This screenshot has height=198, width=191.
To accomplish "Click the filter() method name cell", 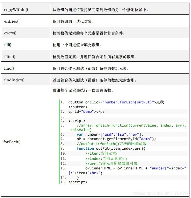I will point(26,56).
